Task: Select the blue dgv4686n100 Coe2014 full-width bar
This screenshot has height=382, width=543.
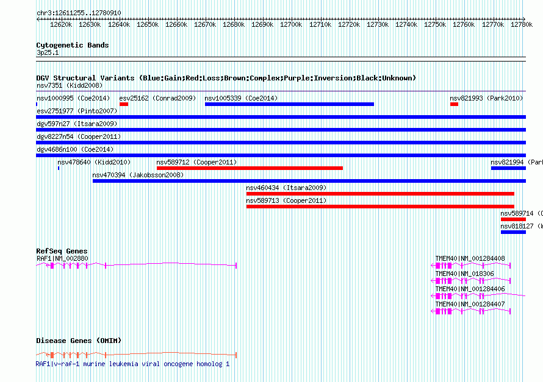Action: tap(281, 155)
